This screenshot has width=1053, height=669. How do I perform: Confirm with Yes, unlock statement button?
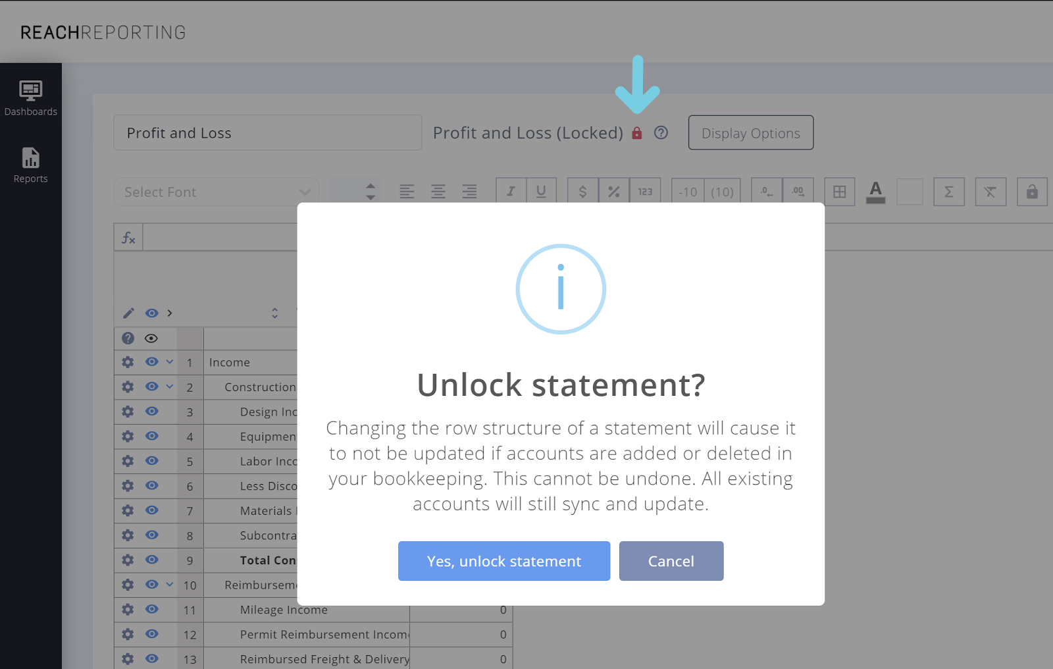pyautogui.click(x=503, y=561)
